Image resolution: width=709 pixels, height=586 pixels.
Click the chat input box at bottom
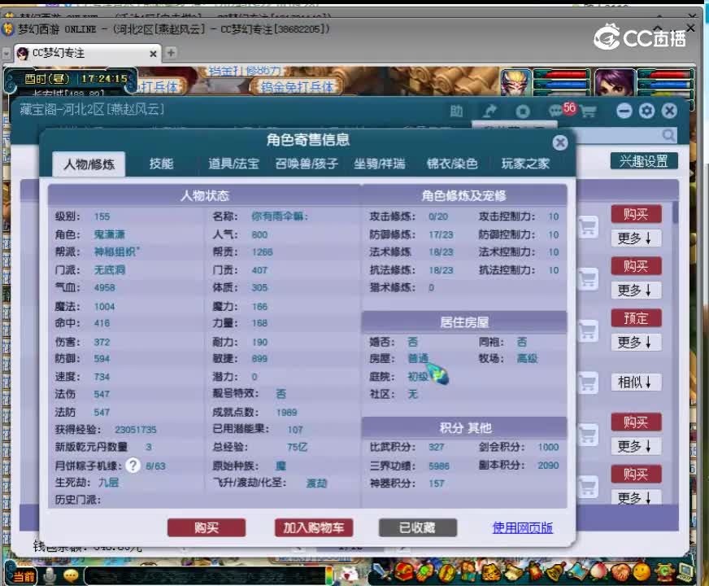[207, 576]
